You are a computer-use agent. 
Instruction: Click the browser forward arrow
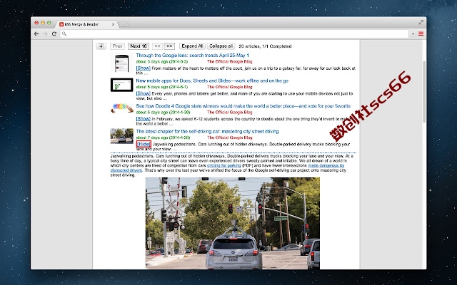coord(45,33)
